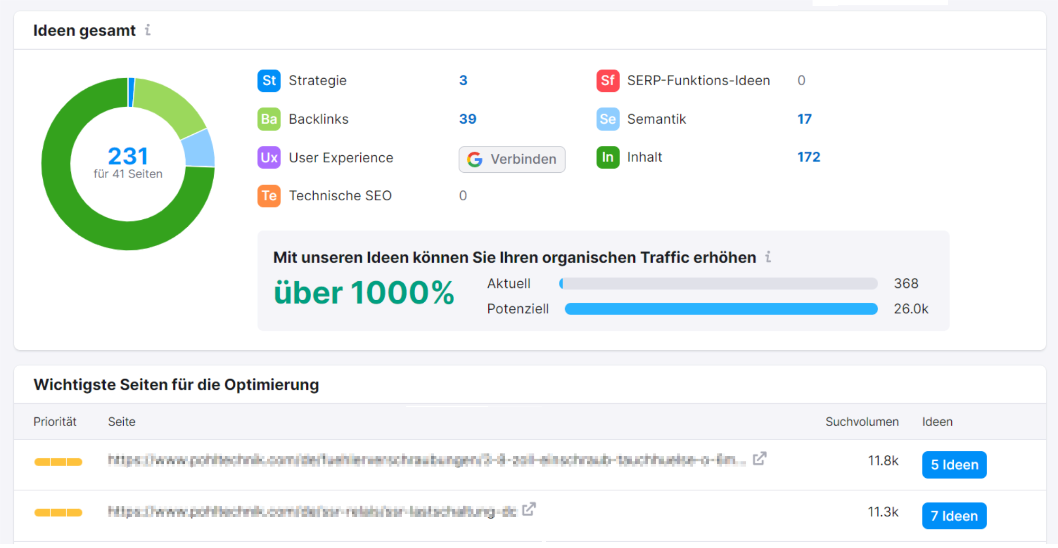The height and width of the screenshot is (548, 1058).
Task: Open Strategie ideas count 3
Action: [463, 80]
